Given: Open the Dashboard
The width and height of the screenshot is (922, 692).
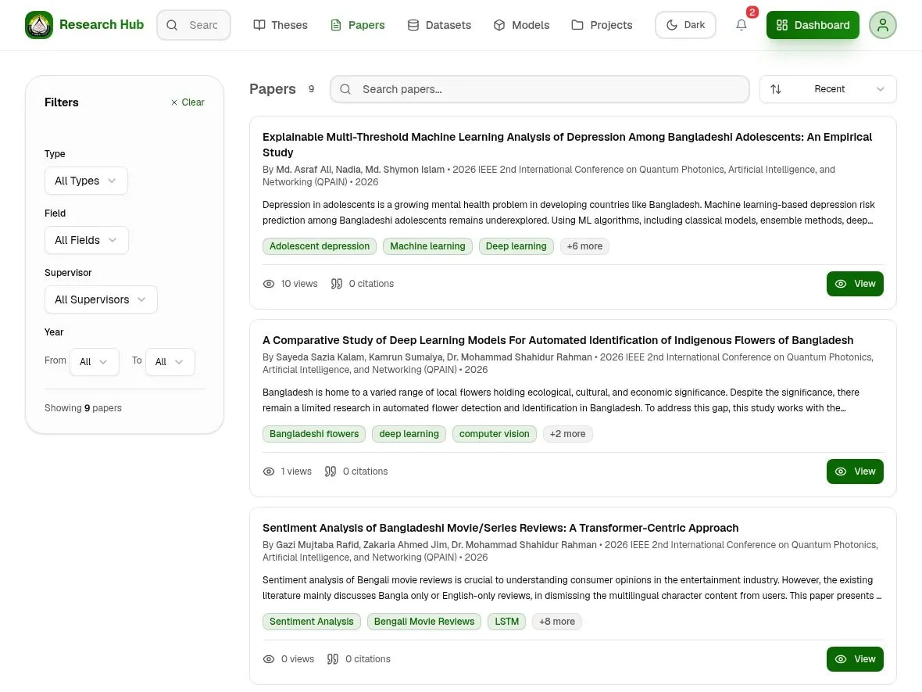Looking at the screenshot, I should (x=813, y=25).
